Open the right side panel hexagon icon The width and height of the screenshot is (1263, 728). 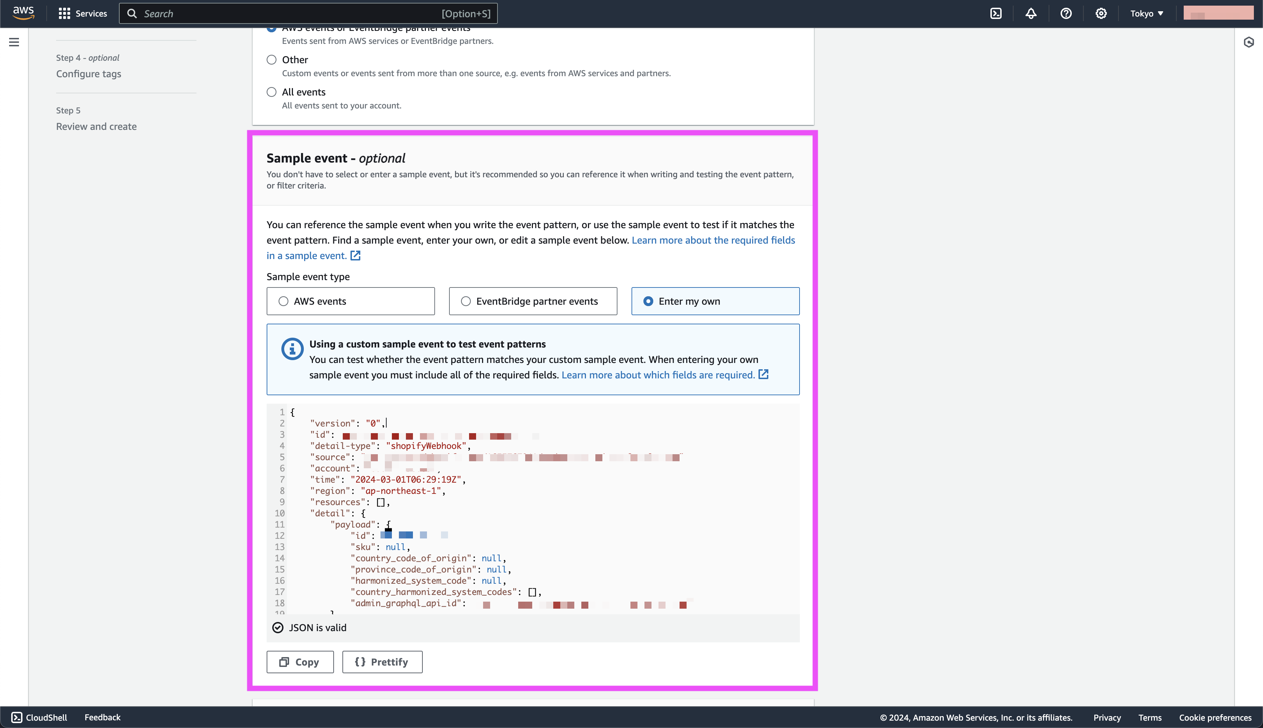point(1249,42)
